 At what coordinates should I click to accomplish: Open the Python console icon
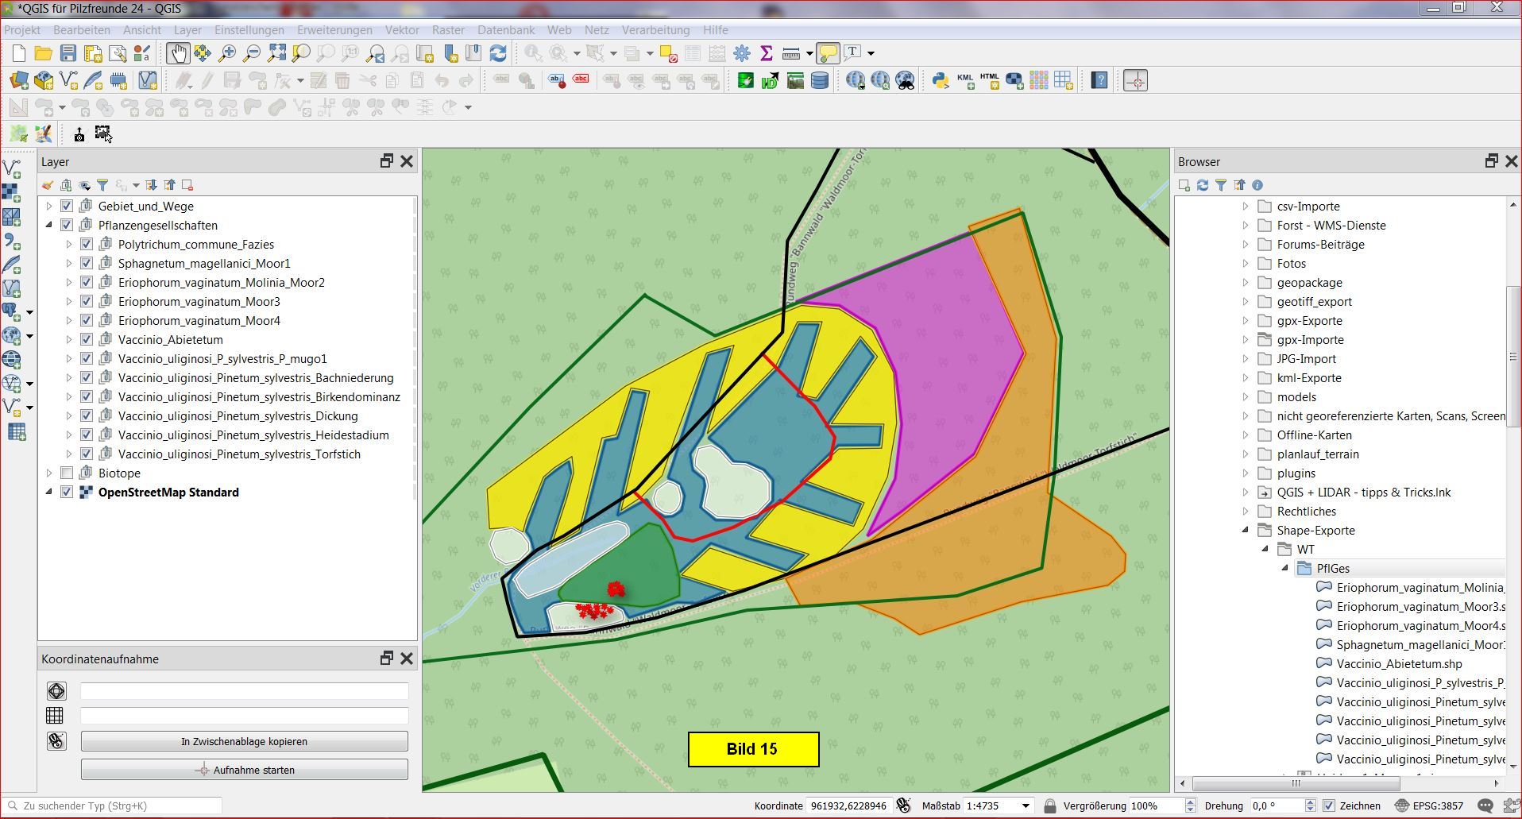(x=941, y=80)
